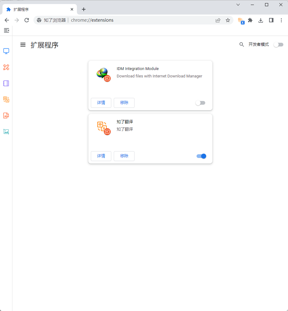The height and width of the screenshot is (311, 288).
Task: Click the 知了翻译 extension icon
Action: coord(104,128)
